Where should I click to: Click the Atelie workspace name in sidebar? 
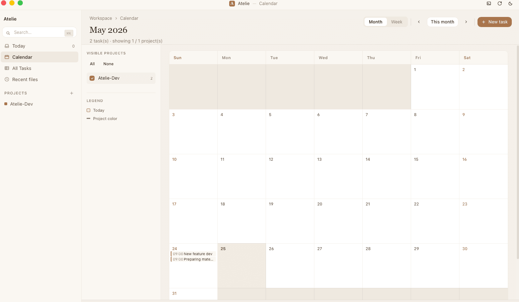point(10,19)
